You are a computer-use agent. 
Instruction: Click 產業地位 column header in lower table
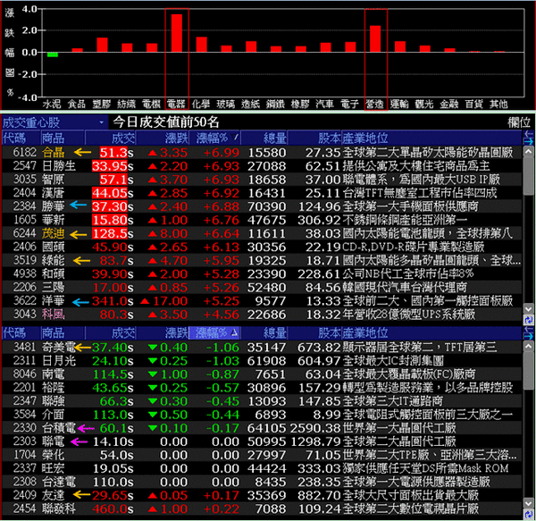432,332
